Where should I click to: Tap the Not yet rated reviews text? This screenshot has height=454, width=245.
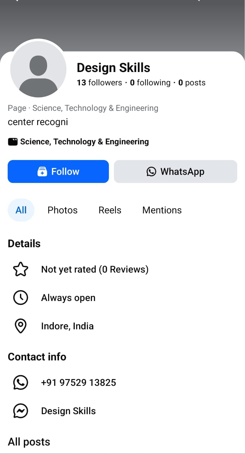tap(95, 269)
